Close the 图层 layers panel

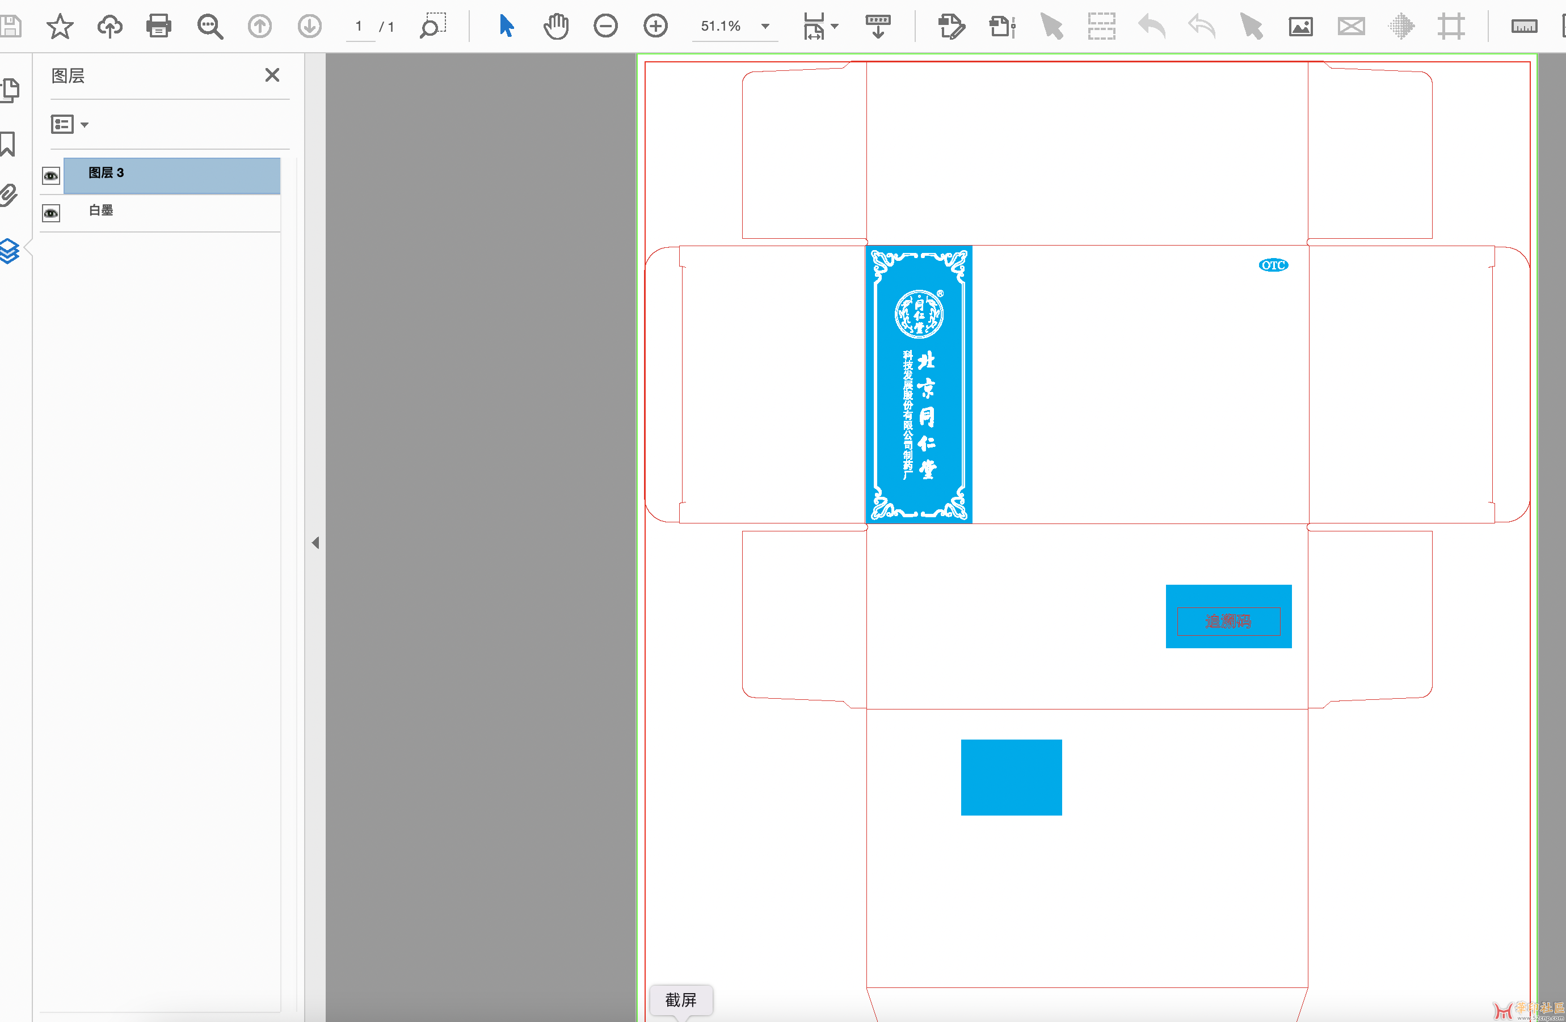272,75
